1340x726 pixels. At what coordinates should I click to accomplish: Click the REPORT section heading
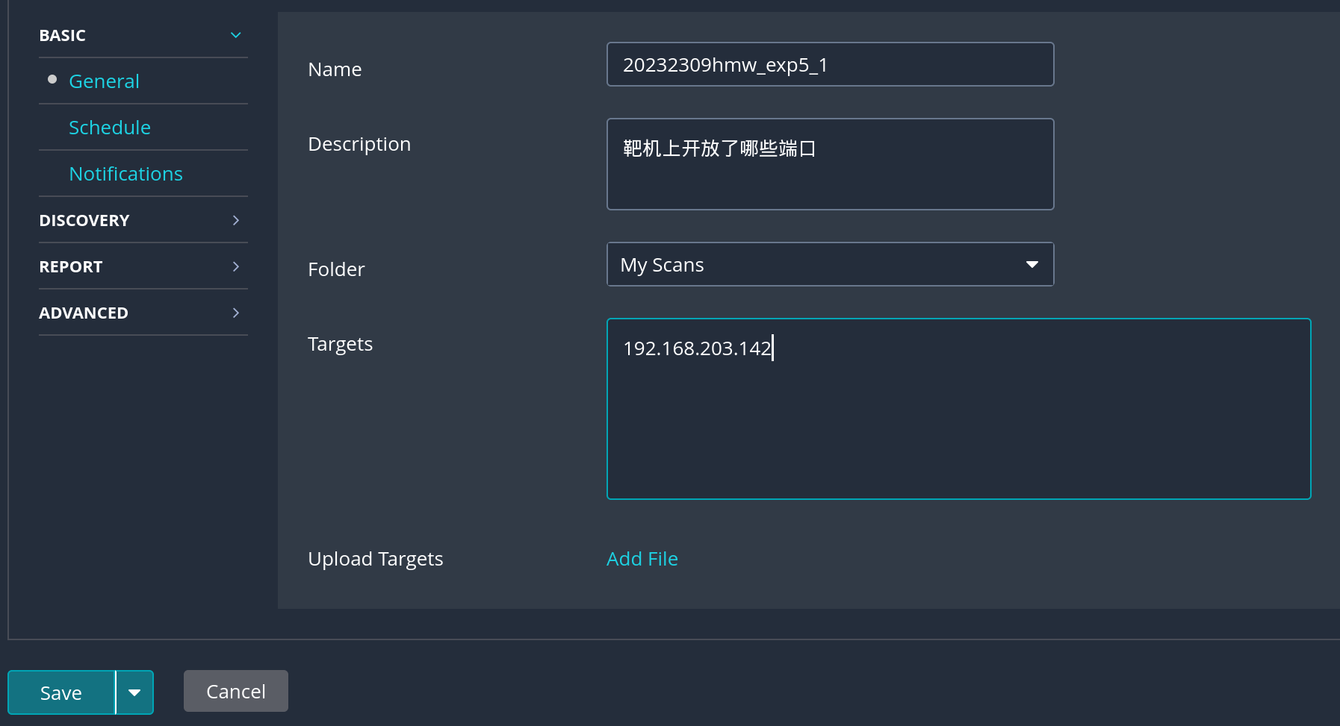point(71,266)
